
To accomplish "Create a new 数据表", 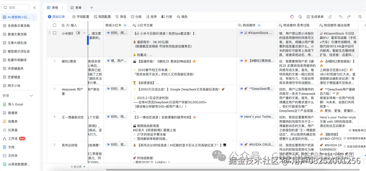I will [x=13, y=113].
